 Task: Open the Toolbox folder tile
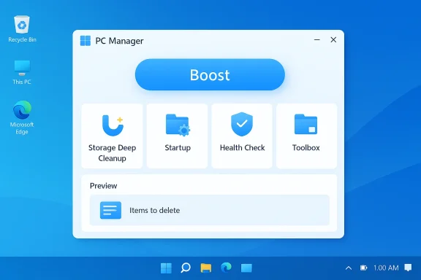tap(306, 136)
